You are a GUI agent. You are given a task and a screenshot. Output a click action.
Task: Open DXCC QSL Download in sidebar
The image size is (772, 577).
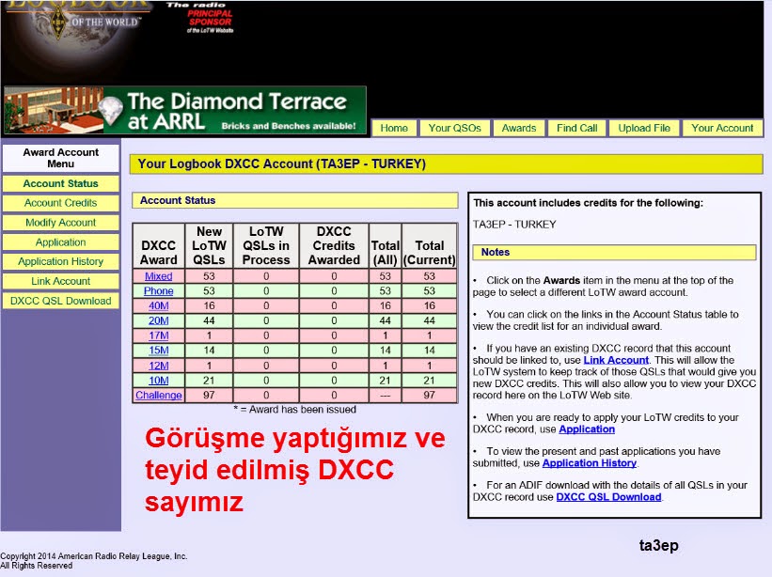coord(60,301)
